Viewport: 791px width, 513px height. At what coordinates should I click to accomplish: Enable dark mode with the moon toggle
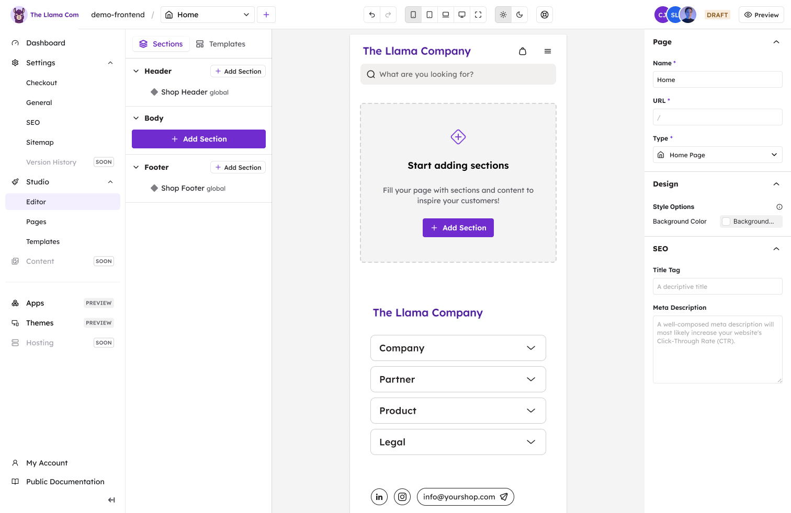519,15
